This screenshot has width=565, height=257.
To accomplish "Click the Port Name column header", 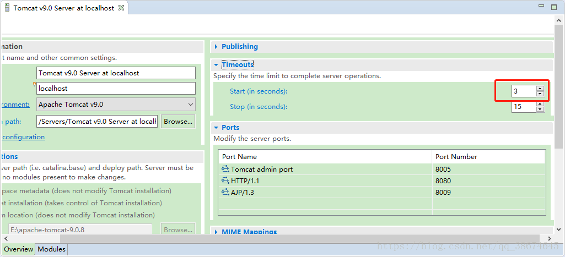I will coord(325,157).
